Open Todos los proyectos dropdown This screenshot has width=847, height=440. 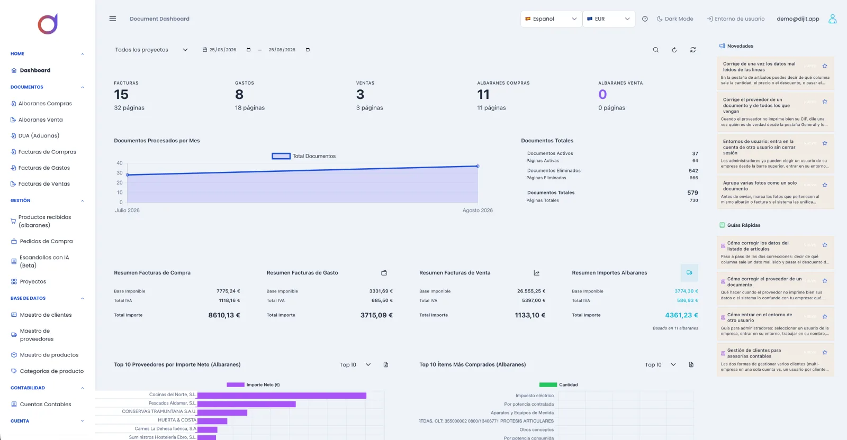pyautogui.click(x=151, y=50)
